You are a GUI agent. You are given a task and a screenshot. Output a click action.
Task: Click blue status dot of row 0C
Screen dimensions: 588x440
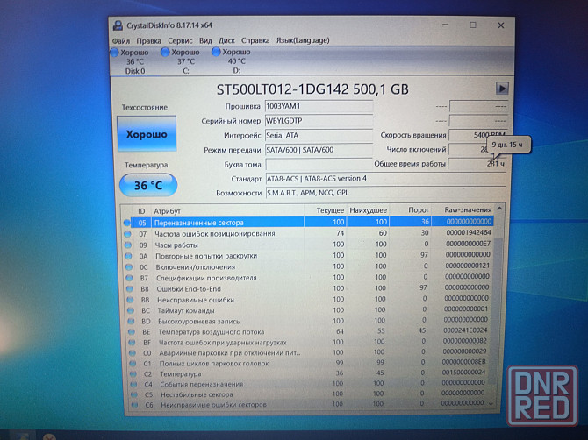point(129,267)
